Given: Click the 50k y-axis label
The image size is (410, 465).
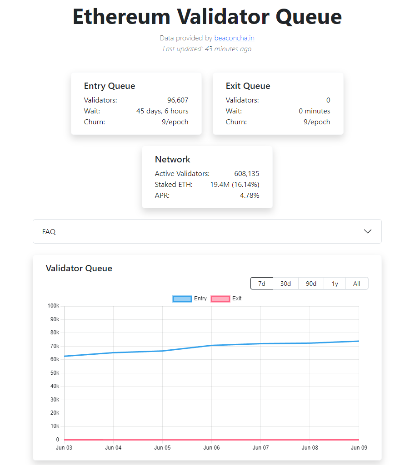Looking at the screenshot, I should click(x=55, y=373).
